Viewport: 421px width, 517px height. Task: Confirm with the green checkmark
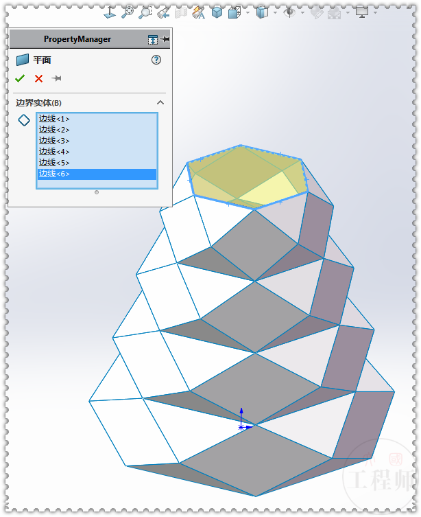(20, 78)
